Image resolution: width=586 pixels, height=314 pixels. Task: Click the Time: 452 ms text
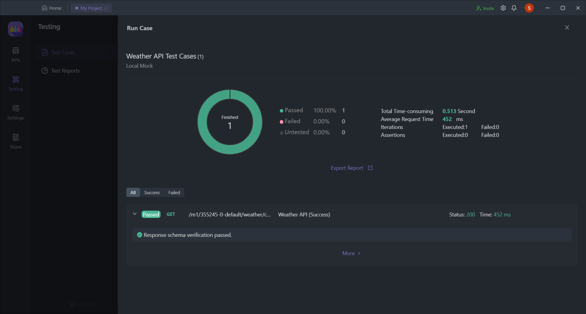[495, 215]
